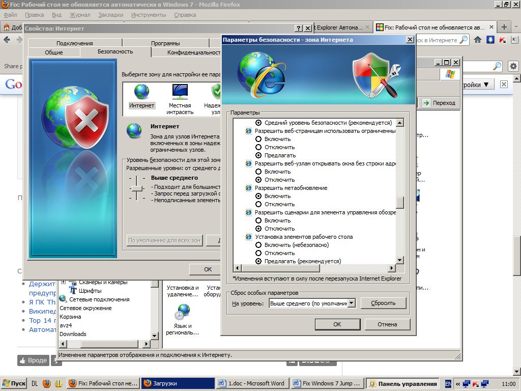Select the Internet zone globe icon
The height and width of the screenshot is (391, 521).
(141, 92)
